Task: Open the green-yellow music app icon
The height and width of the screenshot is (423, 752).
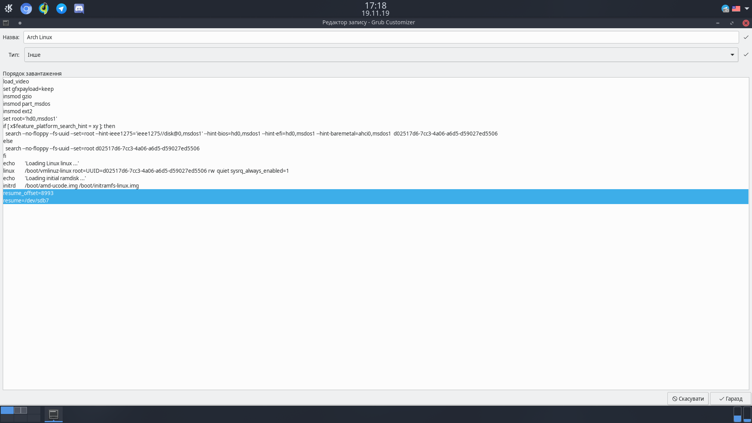Action: 43,8
